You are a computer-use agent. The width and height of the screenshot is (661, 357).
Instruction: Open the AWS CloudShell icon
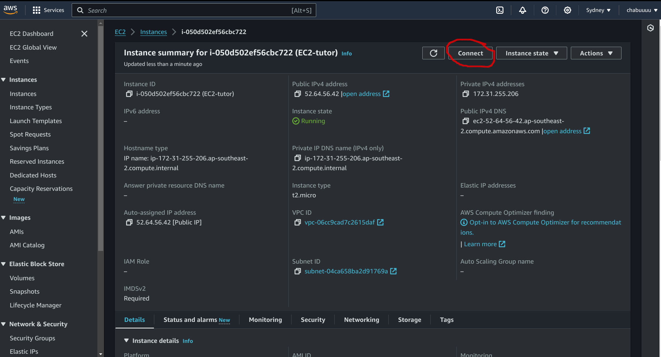pyautogui.click(x=500, y=10)
